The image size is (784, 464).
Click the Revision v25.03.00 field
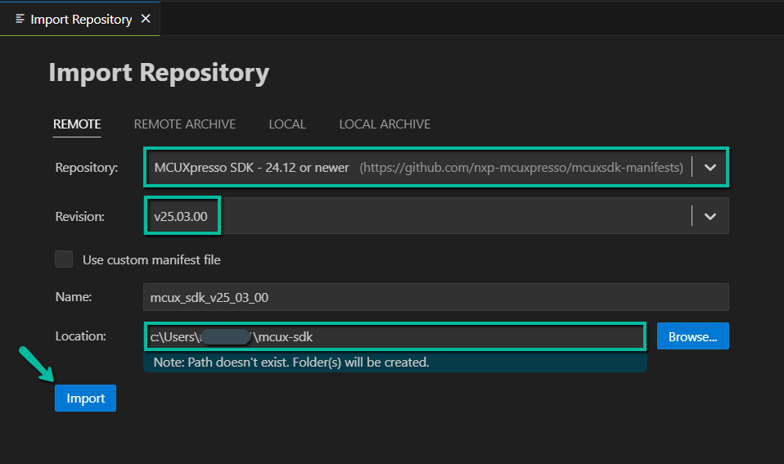tap(436, 216)
